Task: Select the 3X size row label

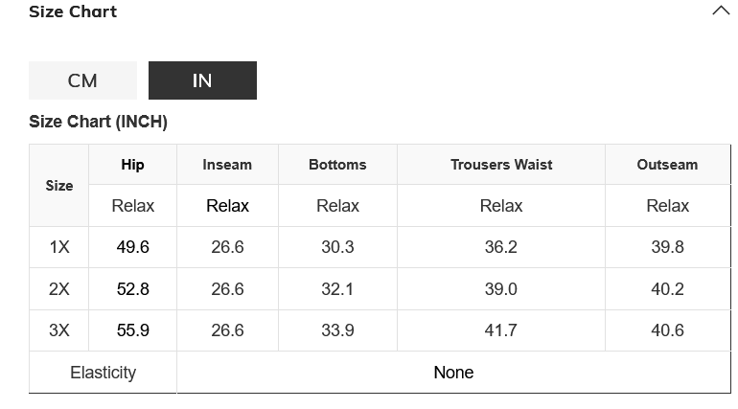Action: click(x=59, y=330)
